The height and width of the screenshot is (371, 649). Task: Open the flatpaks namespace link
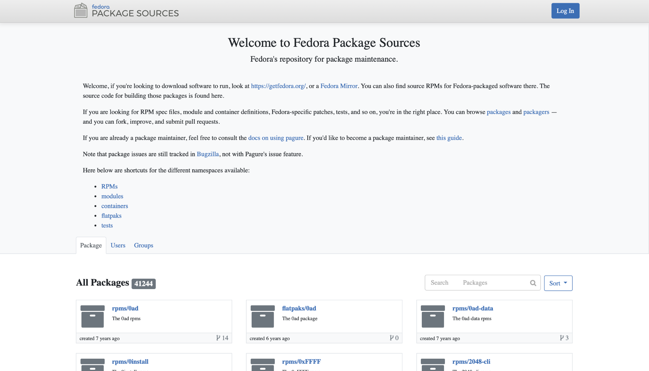(111, 216)
